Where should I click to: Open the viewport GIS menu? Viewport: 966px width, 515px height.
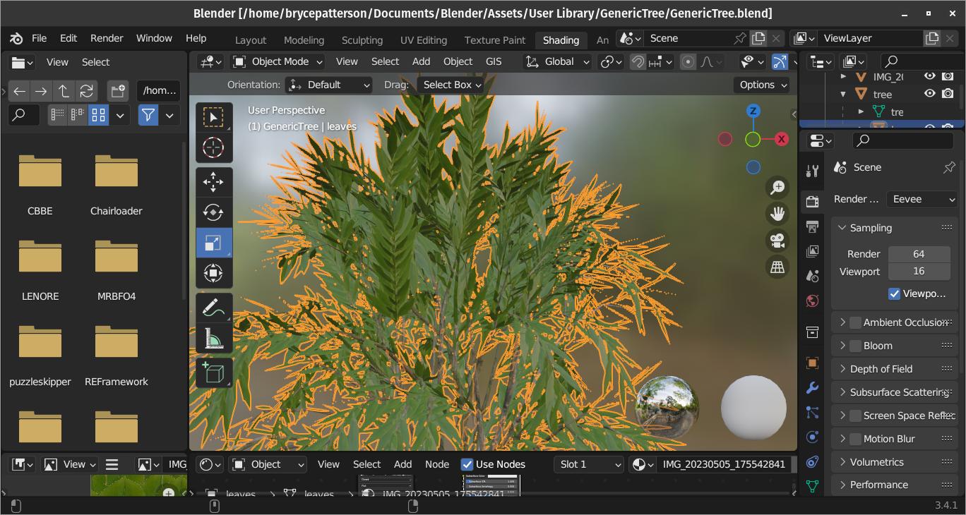(x=494, y=61)
